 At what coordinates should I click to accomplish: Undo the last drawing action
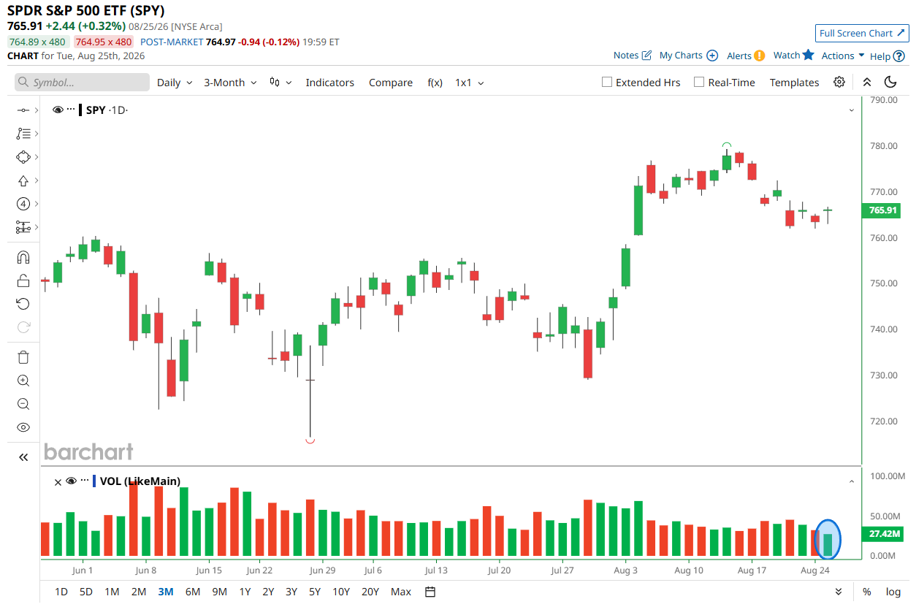(23, 304)
